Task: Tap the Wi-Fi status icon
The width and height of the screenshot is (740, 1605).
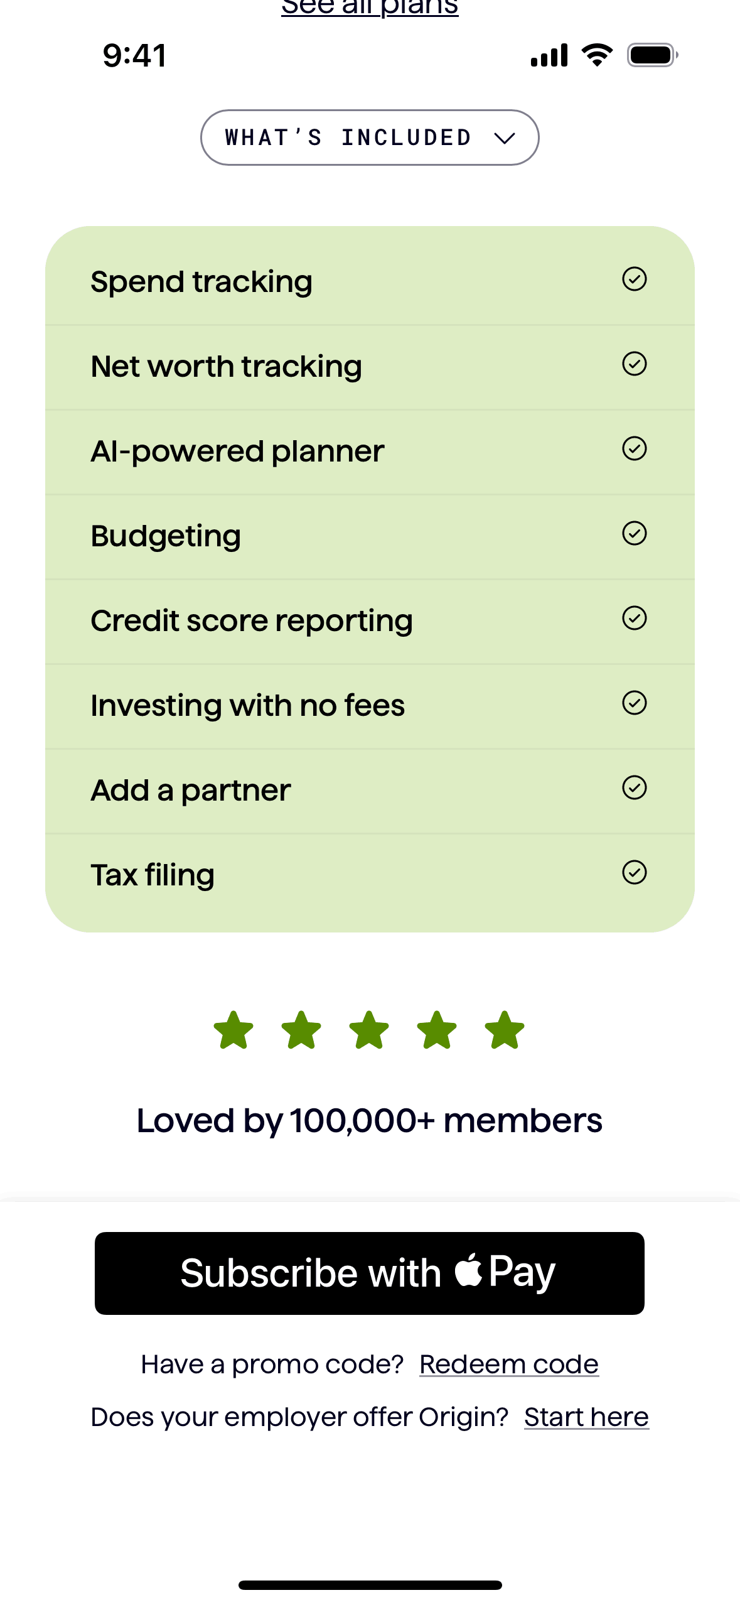Action: 597,55
